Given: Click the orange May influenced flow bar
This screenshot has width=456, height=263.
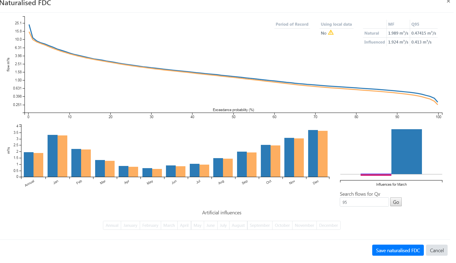Looking at the screenshot, I should pyautogui.click(x=157, y=173).
